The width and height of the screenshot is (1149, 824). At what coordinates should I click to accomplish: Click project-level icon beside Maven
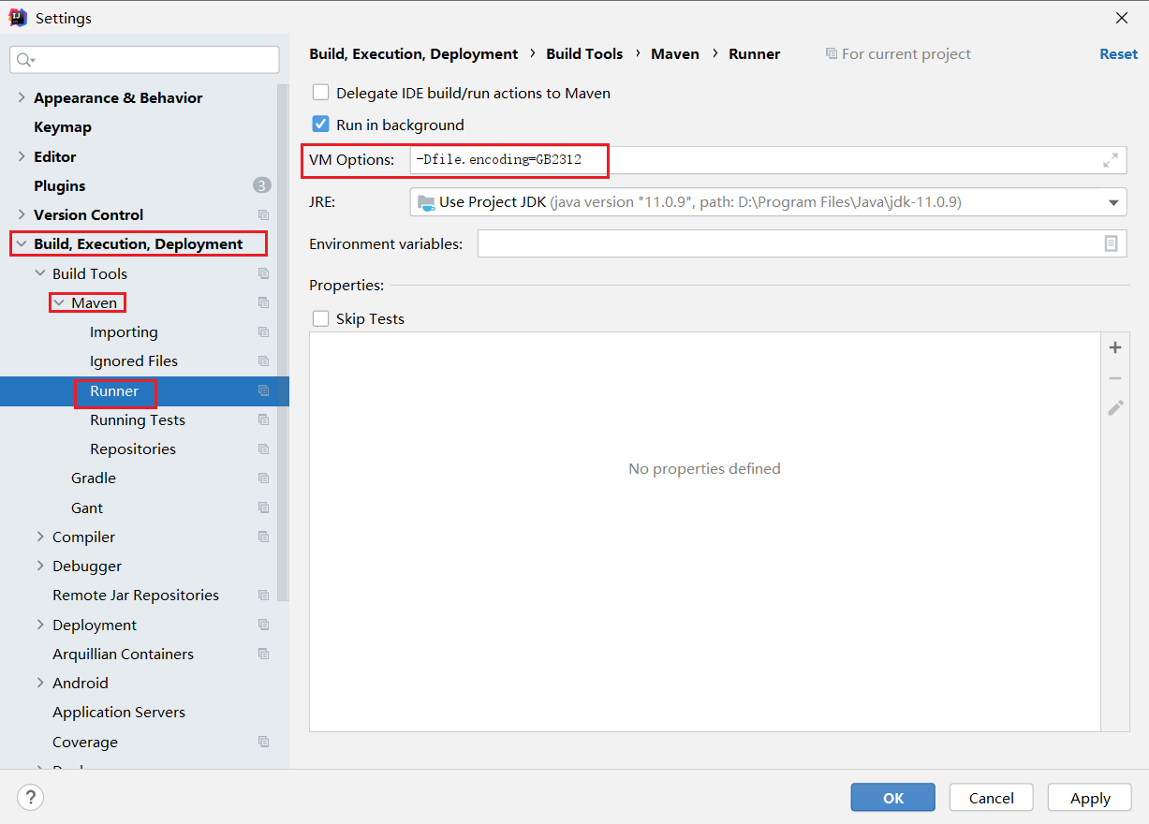point(263,302)
